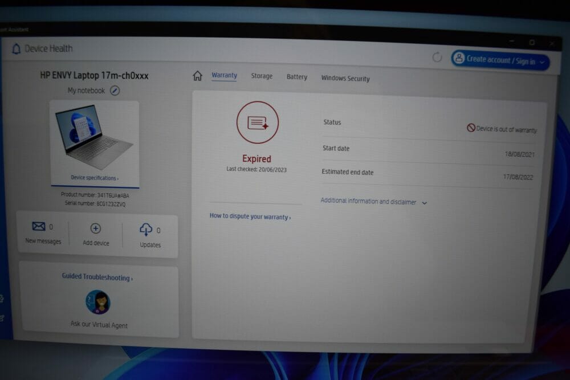The height and width of the screenshot is (380, 570).
Task: Minimize the HP Support Assistant window
Action: 511,41
